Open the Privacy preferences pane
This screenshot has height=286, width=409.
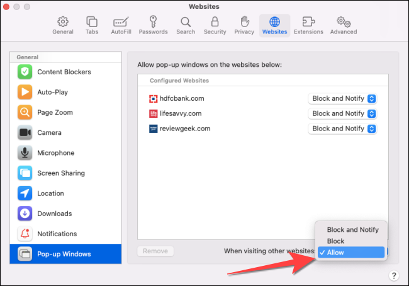pyautogui.click(x=244, y=25)
